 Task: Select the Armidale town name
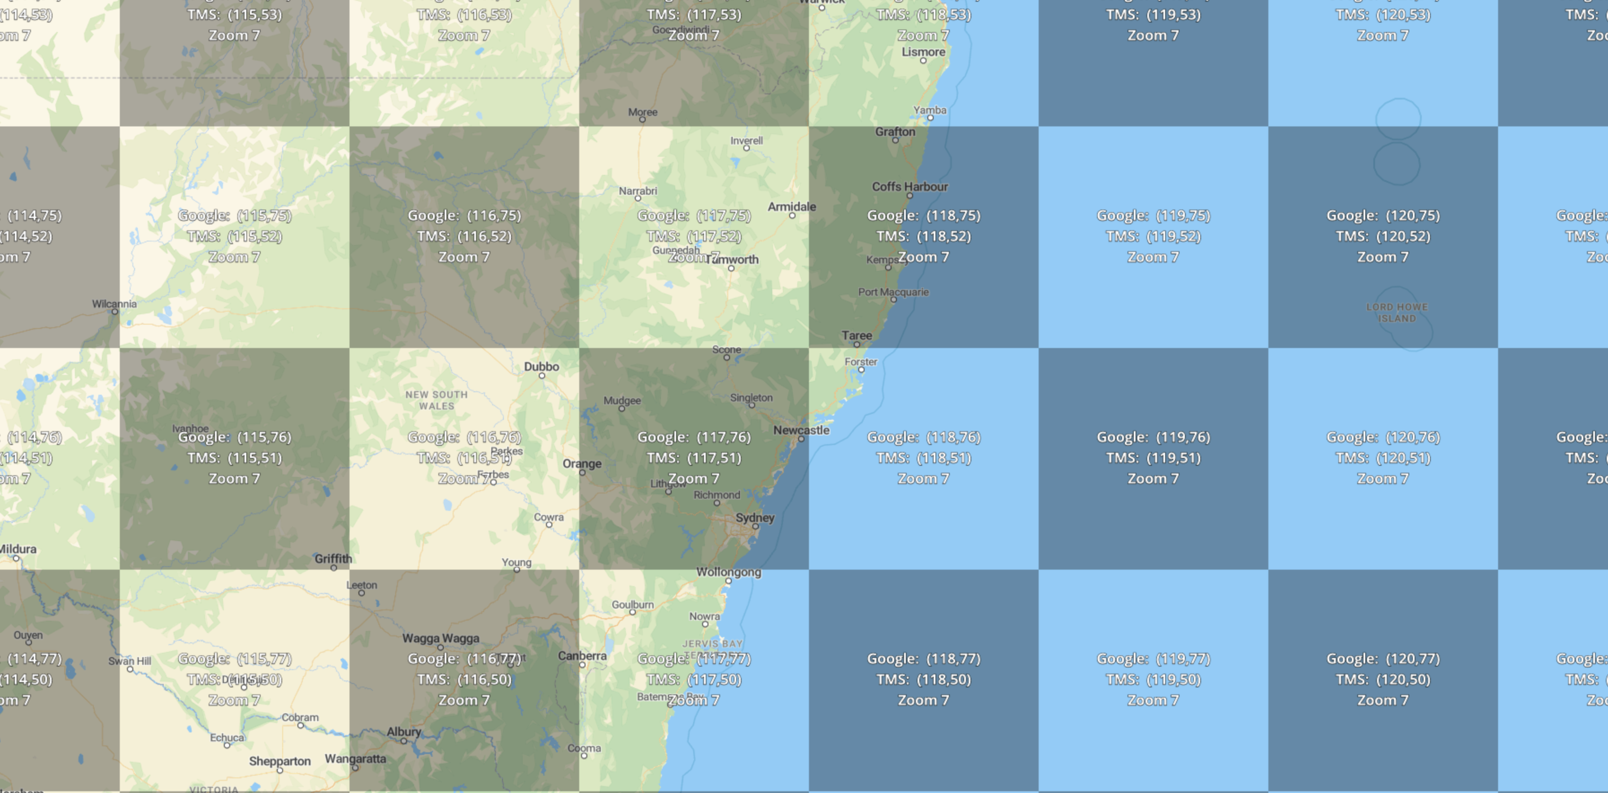pos(791,206)
